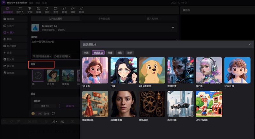Open the 提示詞產生器 dropdown
Screen dimensions: 255x139
pyautogui.click(x=41, y=56)
